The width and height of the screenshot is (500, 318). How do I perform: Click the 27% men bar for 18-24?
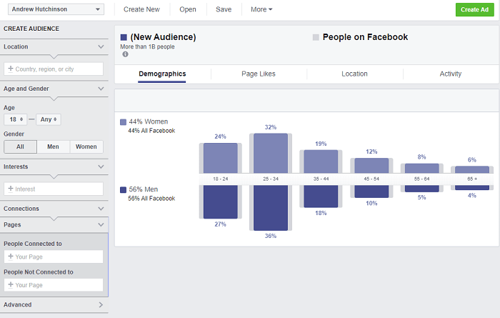[220, 202]
